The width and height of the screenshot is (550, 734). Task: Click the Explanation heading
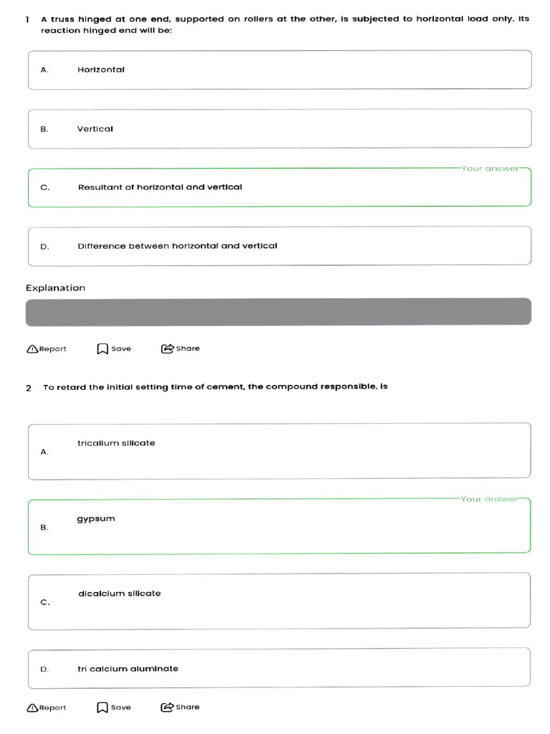[x=56, y=288]
